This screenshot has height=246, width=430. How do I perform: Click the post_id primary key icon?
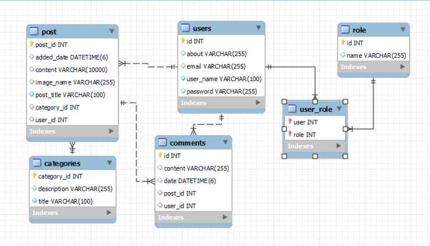click(32, 45)
